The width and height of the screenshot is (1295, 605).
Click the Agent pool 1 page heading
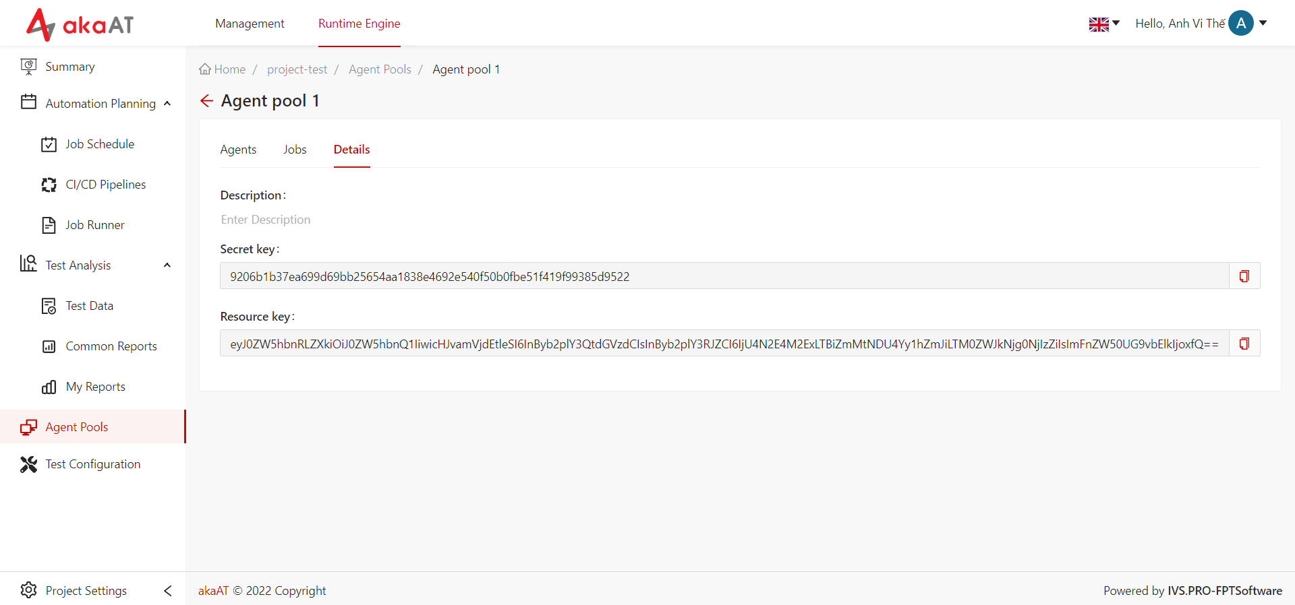(x=270, y=101)
